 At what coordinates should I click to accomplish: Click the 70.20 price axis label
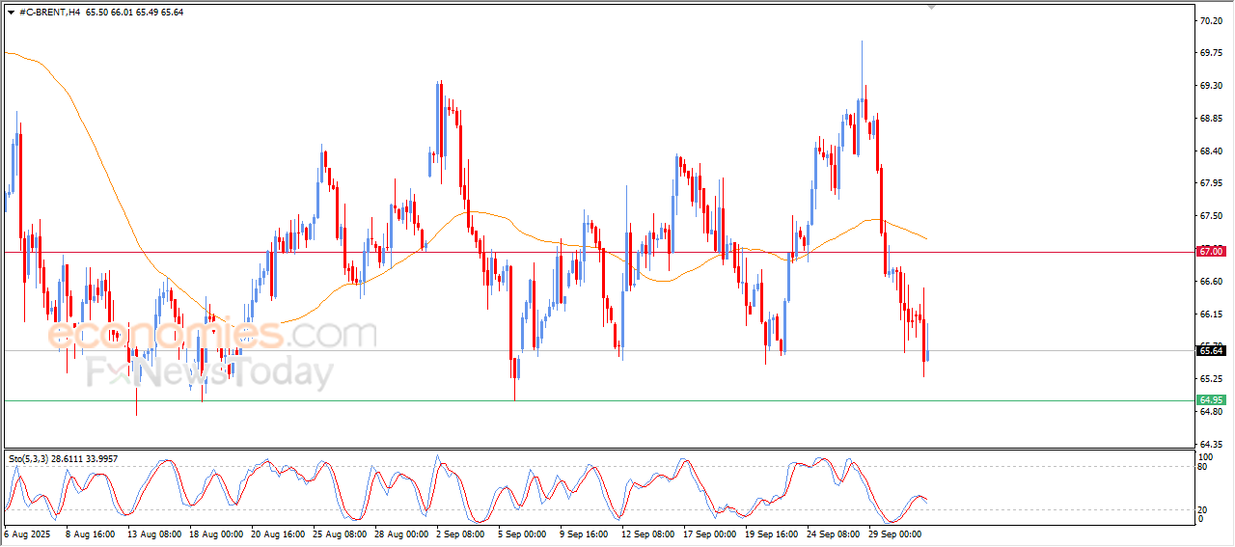coord(1210,20)
